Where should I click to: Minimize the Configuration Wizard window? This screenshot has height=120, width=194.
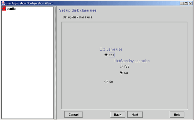click(181, 3)
